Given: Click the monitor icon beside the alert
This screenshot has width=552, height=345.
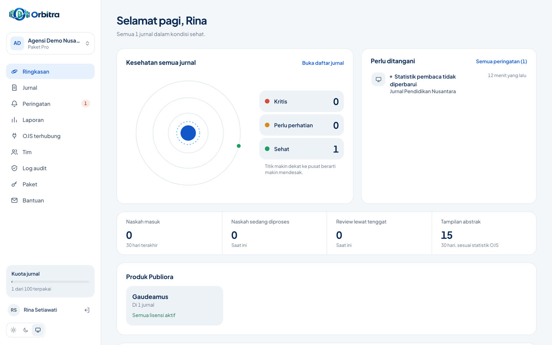Looking at the screenshot, I should [378, 79].
